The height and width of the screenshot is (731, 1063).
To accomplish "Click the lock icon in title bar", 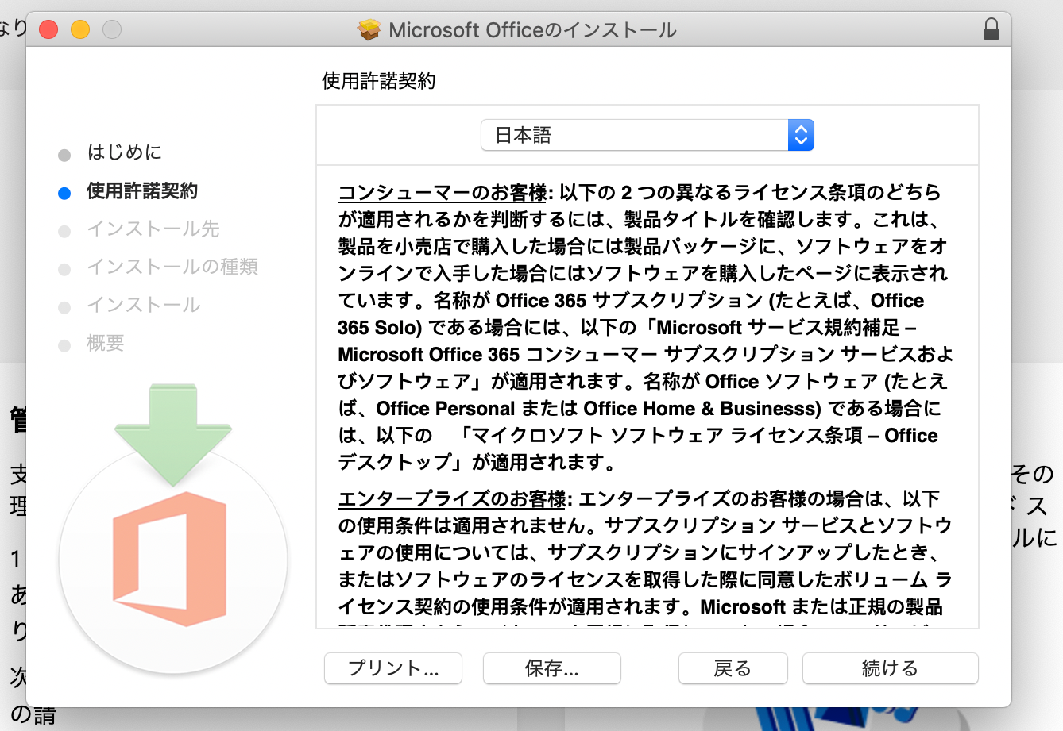I will pos(991,29).
